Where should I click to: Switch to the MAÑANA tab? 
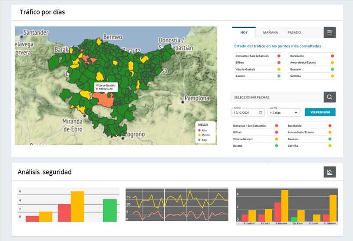[270, 32]
